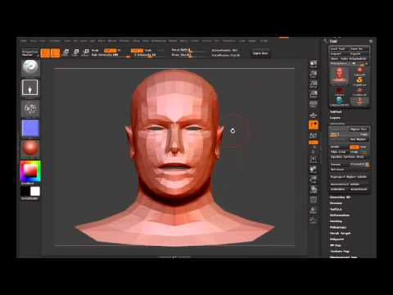Toggle PolyFrame display on the right shelf
This screenshot has width=393, height=295.
pyautogui.click(x=314, y=200)
